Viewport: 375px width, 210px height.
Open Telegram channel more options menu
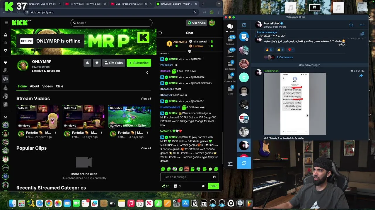(x=362, y=25)
